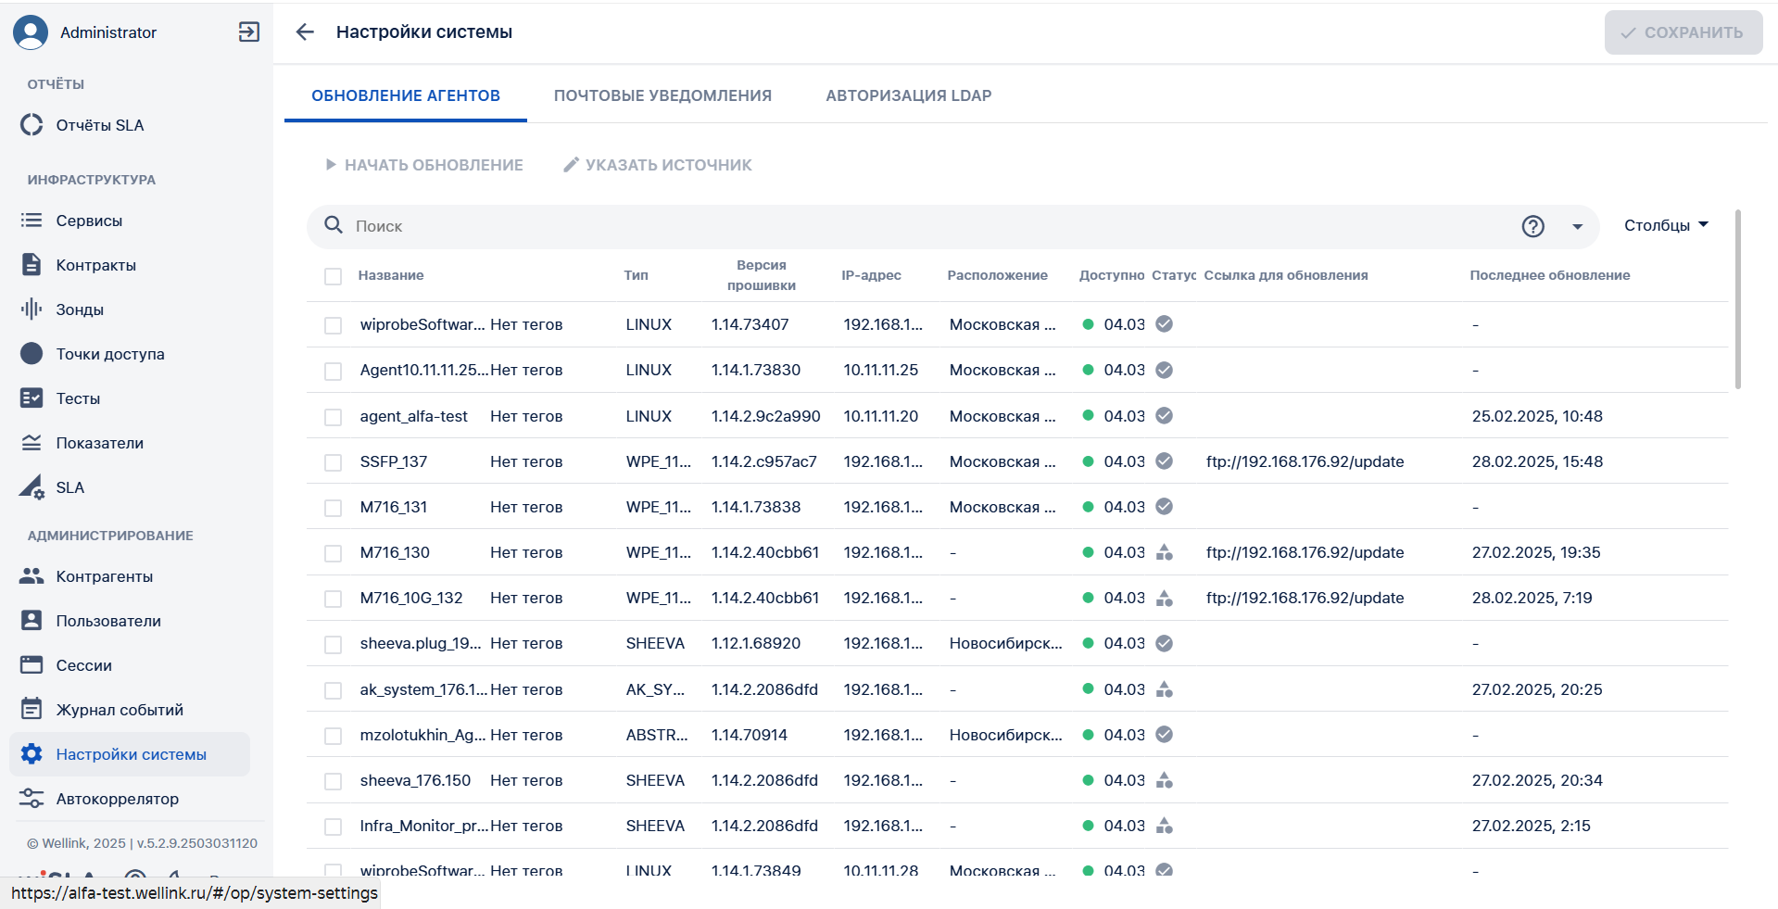Click the back arrow beside Настройки системы
This screenshot has height=909, width=1778.
[x=305, y=32]
